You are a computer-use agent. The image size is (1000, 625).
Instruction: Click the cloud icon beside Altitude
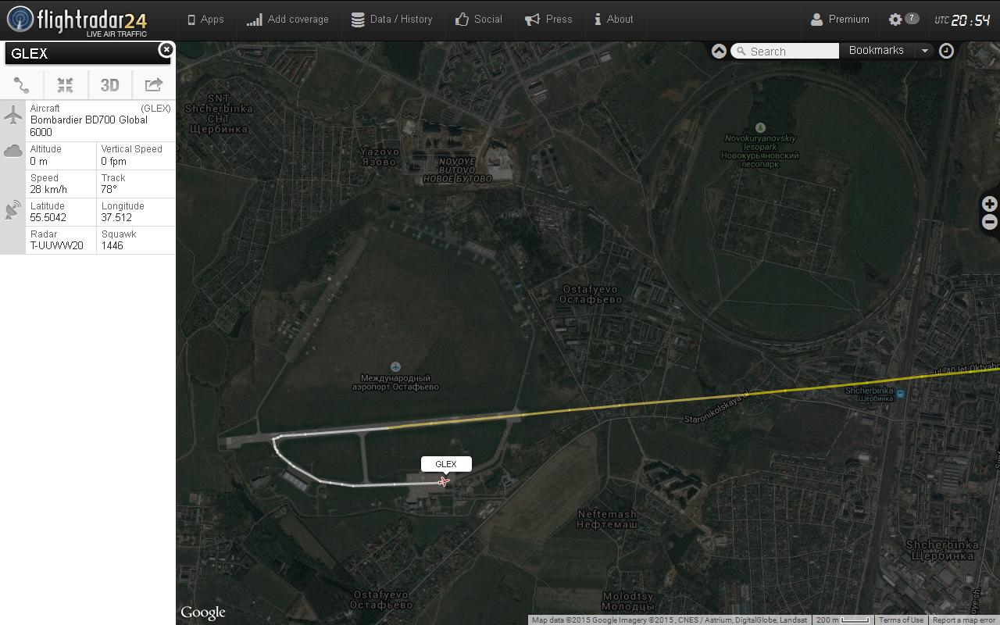pyautogui.click(x=12, y=151)
